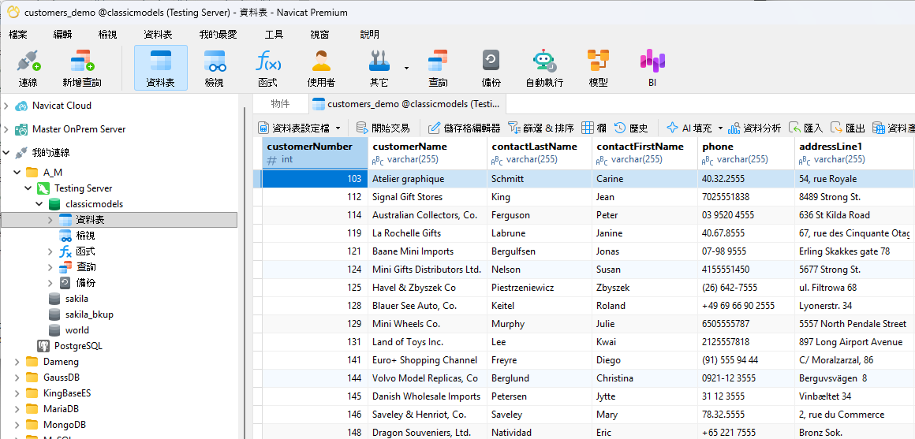Expand the Navicat Cloud node
This screenshot has width=915, height=439.
tap(6, 106)
